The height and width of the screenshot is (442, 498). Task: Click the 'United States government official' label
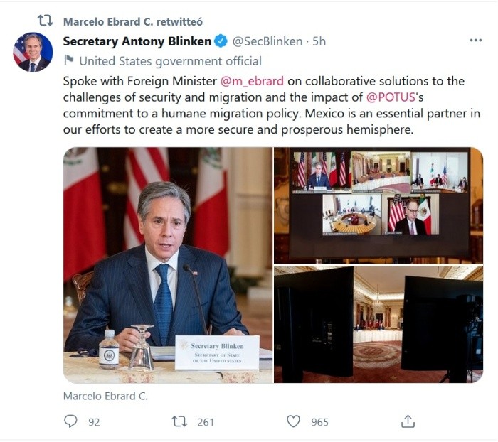(170, 61)
